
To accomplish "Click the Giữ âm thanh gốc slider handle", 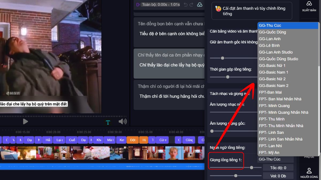I will (x=222, y=58).
